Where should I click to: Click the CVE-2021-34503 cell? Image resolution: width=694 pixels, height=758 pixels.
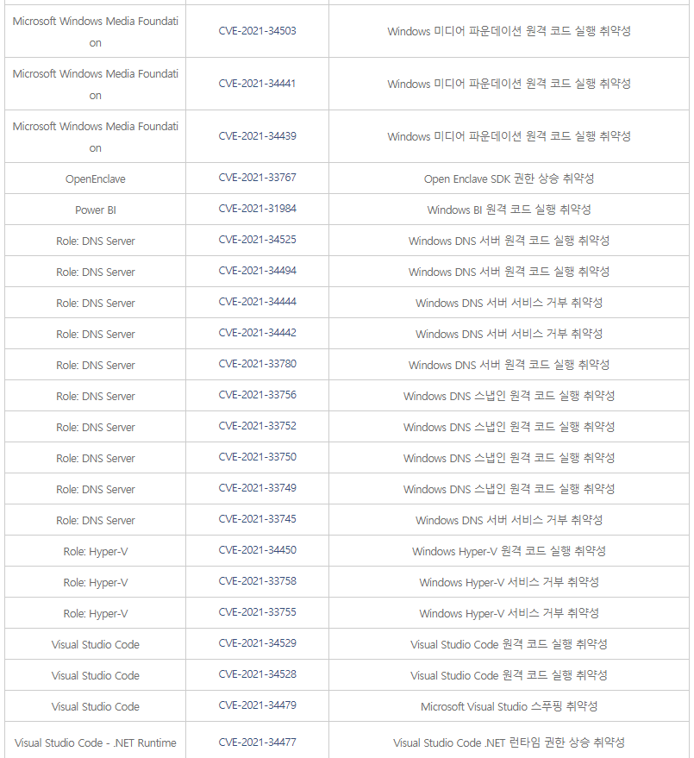click(x=257, y=31)
